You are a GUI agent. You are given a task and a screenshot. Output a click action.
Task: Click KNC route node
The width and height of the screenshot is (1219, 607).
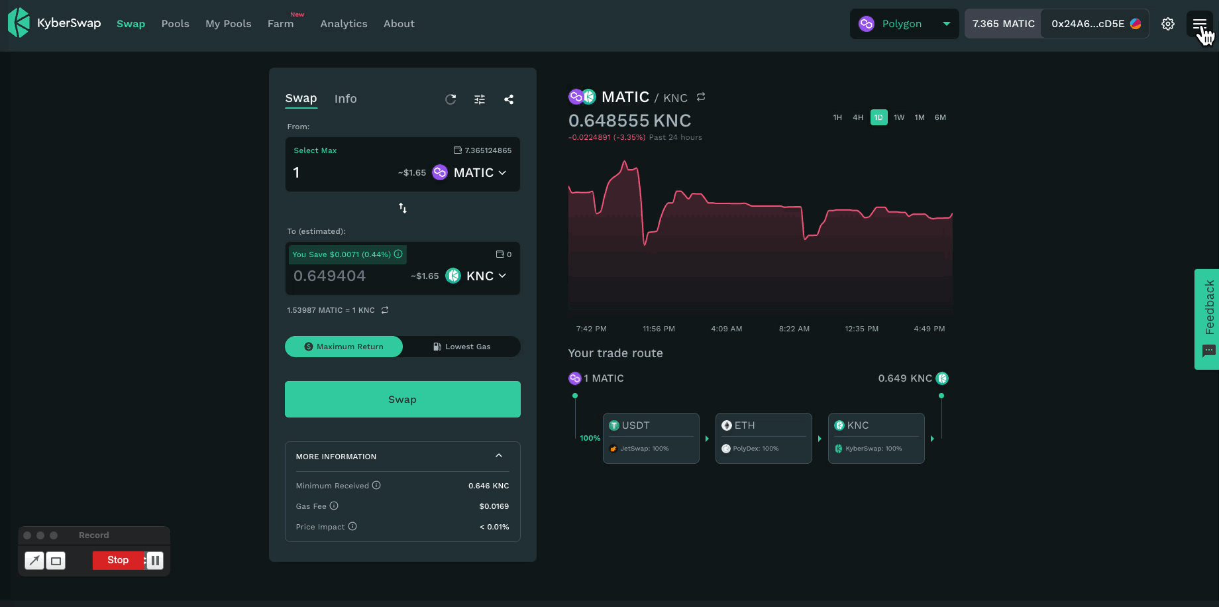876,438
